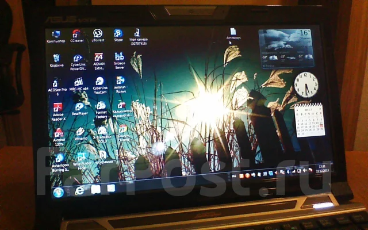Viewport: 368px width, 230px height.
Task: Launch the Format Factory shortcut
Action: pyautogui.click(x=101, y=110)
